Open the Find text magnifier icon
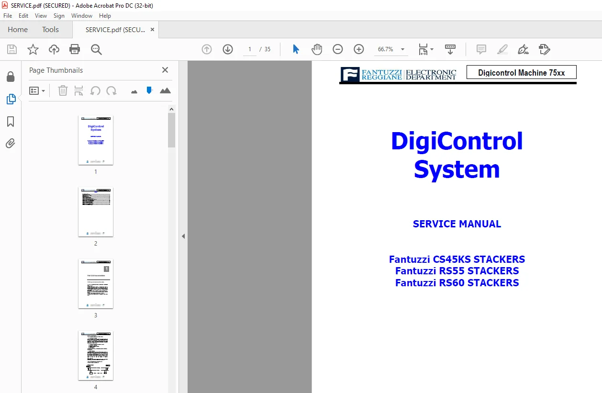602x393 pixels. (x=96, y=49)
